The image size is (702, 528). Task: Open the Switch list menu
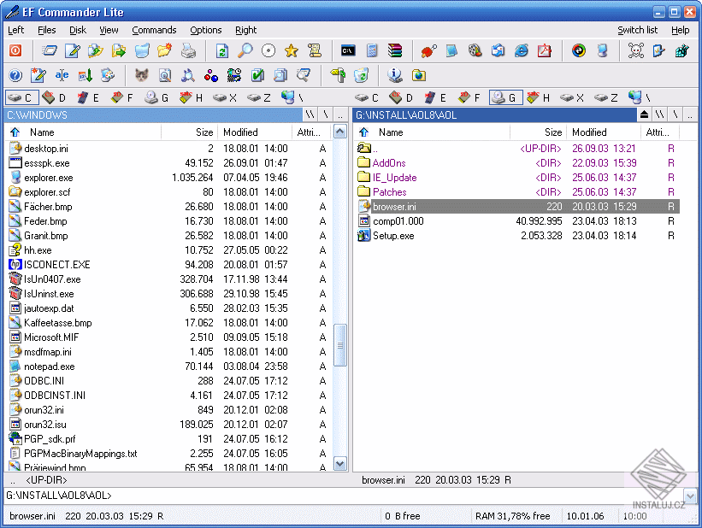point(638,30)
